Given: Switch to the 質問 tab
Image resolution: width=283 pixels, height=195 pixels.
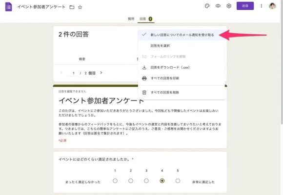Looking at the screenshot, I should tap(131, 19).
